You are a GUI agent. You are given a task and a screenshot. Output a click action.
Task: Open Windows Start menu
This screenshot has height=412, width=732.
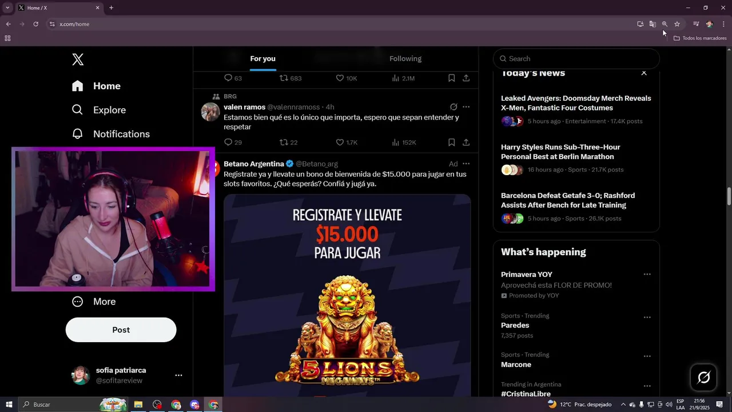[x=9, y=405]
